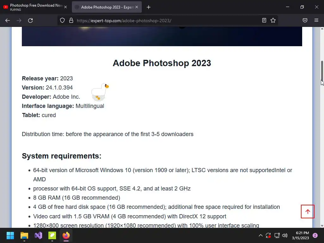Click the Distribution time sentence
324x243 pixels.
click(108, 134)
